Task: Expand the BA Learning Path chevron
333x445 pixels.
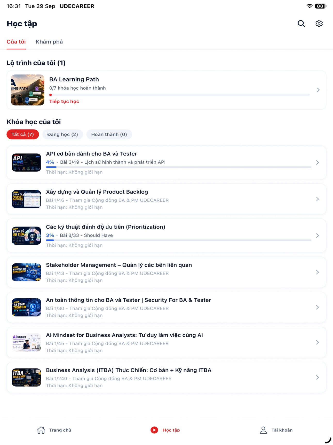Action: 318,90
